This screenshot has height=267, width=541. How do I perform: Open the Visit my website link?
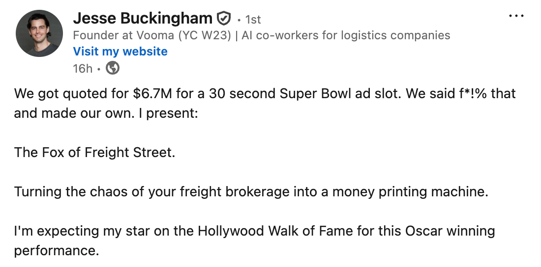click(x=120, y=52)
